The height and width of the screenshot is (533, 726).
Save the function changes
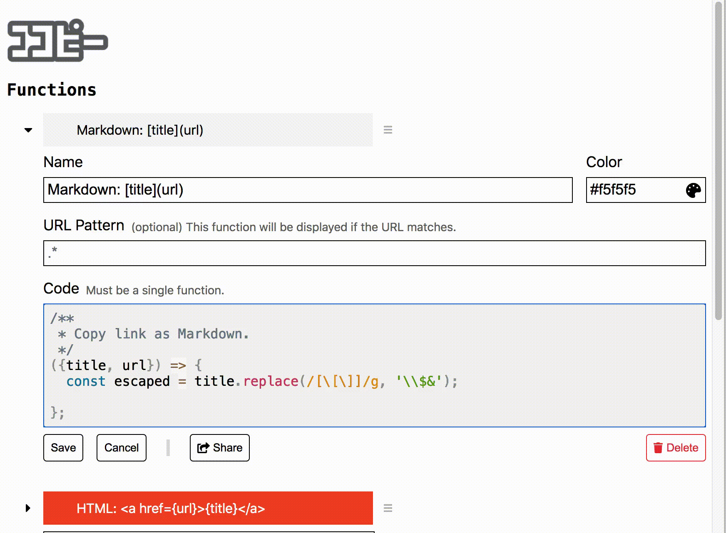click(63, 448)
